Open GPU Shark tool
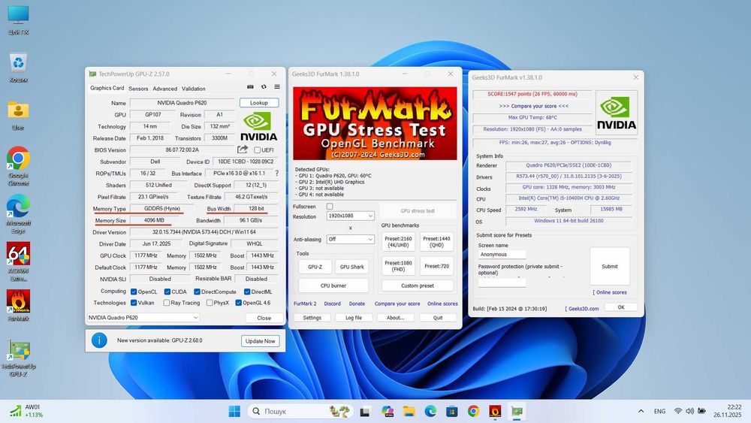The image size is (751, 423). [352, 267]
